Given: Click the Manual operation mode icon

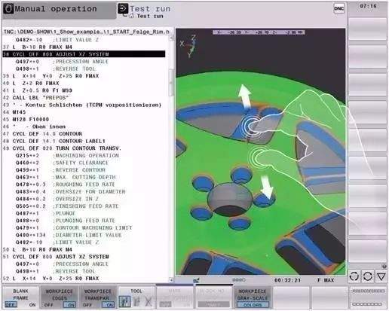Looking at the screenshot, I should (x=8, y=9).
